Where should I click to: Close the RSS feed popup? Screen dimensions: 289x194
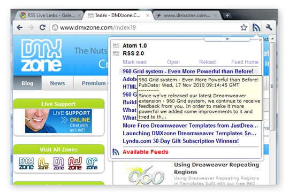point(260,40)
